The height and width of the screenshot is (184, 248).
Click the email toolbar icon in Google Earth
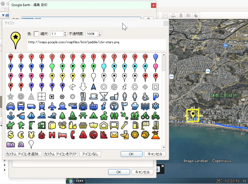coord(166,15)
